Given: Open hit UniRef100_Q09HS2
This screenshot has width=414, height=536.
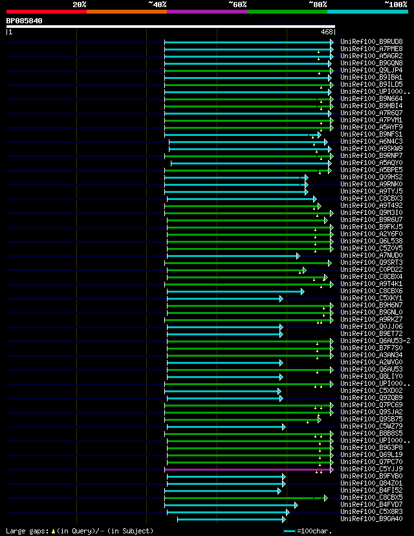Looking at the screenshot, I should pos(371,177).
